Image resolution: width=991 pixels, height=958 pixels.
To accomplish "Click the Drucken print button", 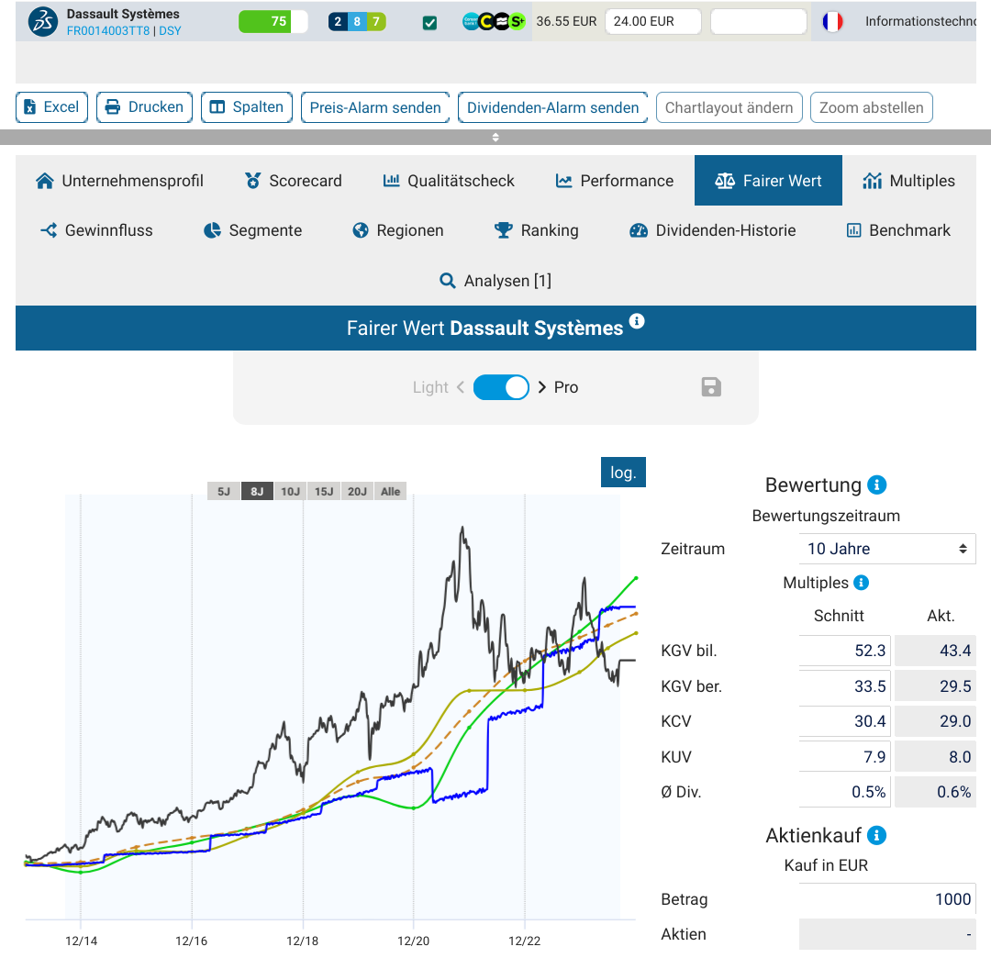I will (x=145, y=107).
